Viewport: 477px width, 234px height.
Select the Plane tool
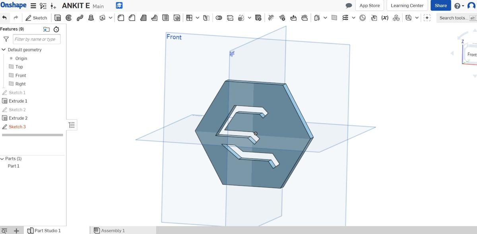[334, 18]
